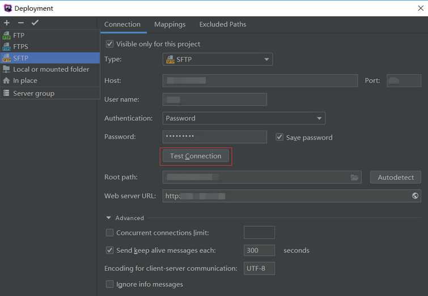Screen dimensions: 428x296
Task: Choose the In place option
Action: [x=50, y=81]
